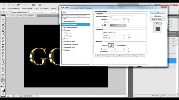This screenshot has height=100, width=179.
Task: Open the Выделение menu
Action: (x=44, y=9)
